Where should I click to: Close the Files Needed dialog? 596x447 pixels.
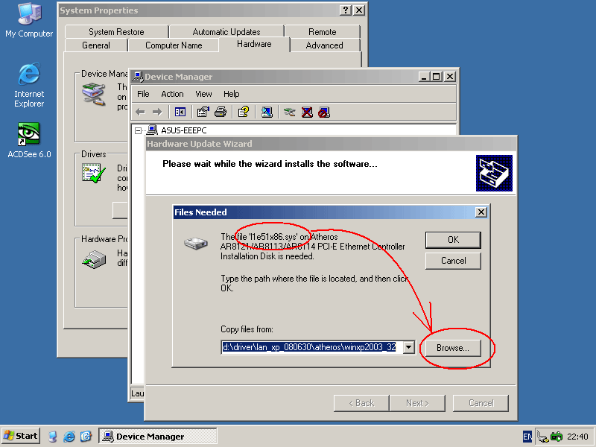(481, 212)
